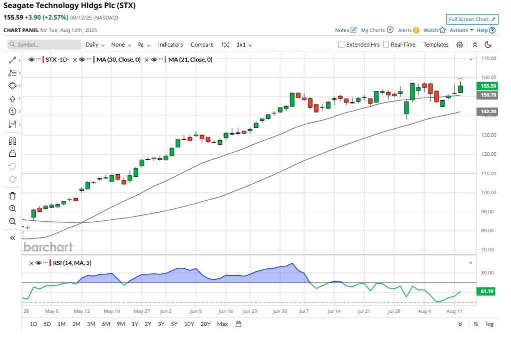Expand the Actions dropdown menu
This screenshot has height=337, width=511.
[461, 30]
